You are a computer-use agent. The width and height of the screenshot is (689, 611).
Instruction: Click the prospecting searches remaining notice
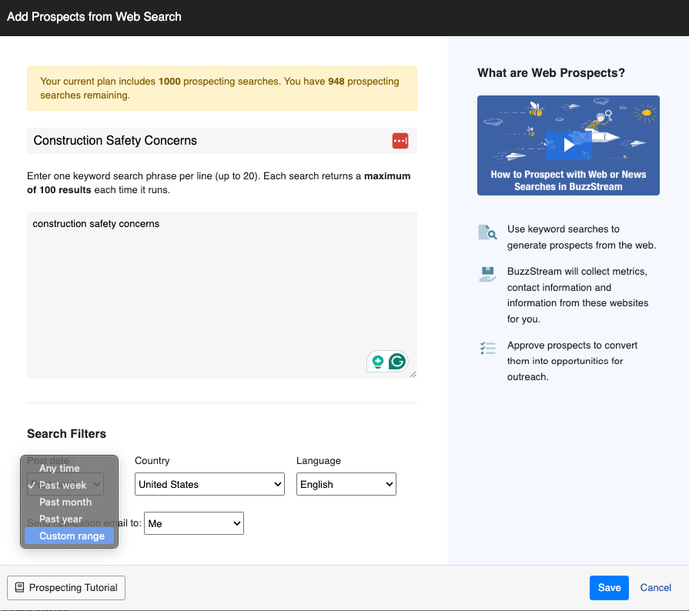click(222, 88)
